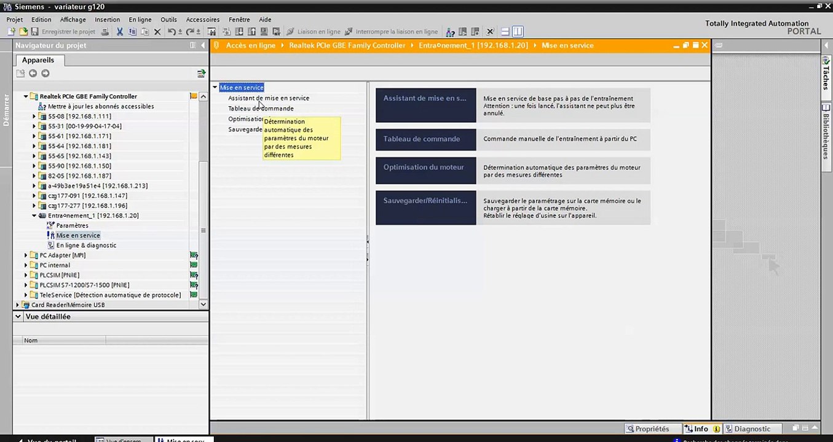The image size is (833, 442).
Task: Open Paramètres under Entraînement_1
Action: pyautogui.click(x=72, y=225)
